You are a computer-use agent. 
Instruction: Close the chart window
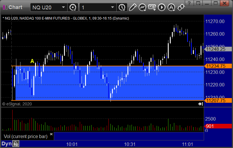coord(225,3)
